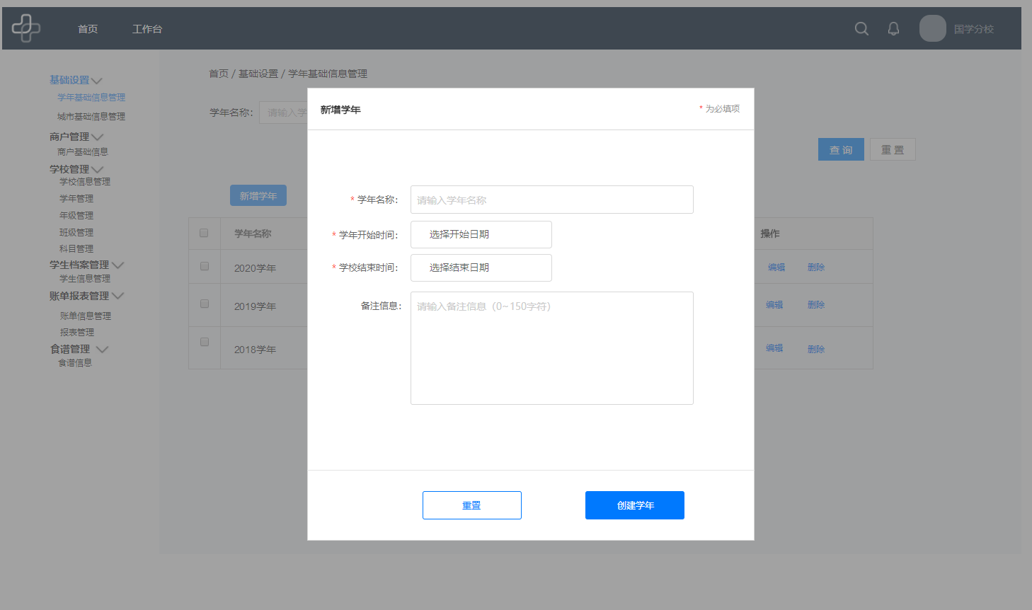Click the 操作 table column header
Screen dimensions: 1032x610
coord(770,234)
